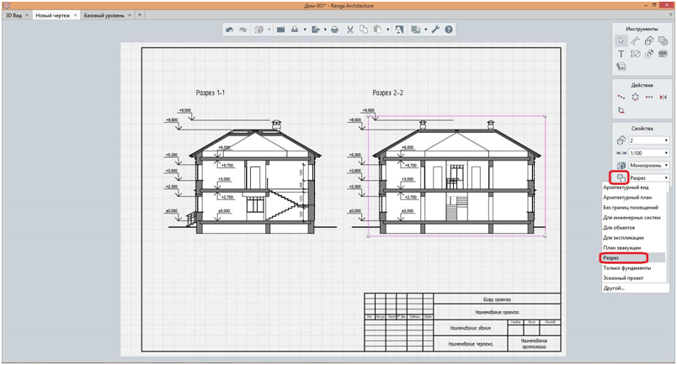Expand the paste options dropdown arrow

[x=387, y=29]
